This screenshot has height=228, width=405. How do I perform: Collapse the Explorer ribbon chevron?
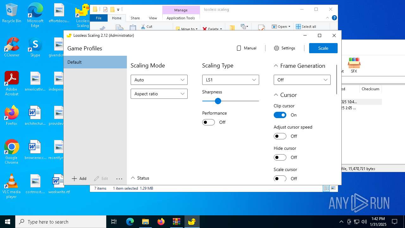tap(327, 18)
